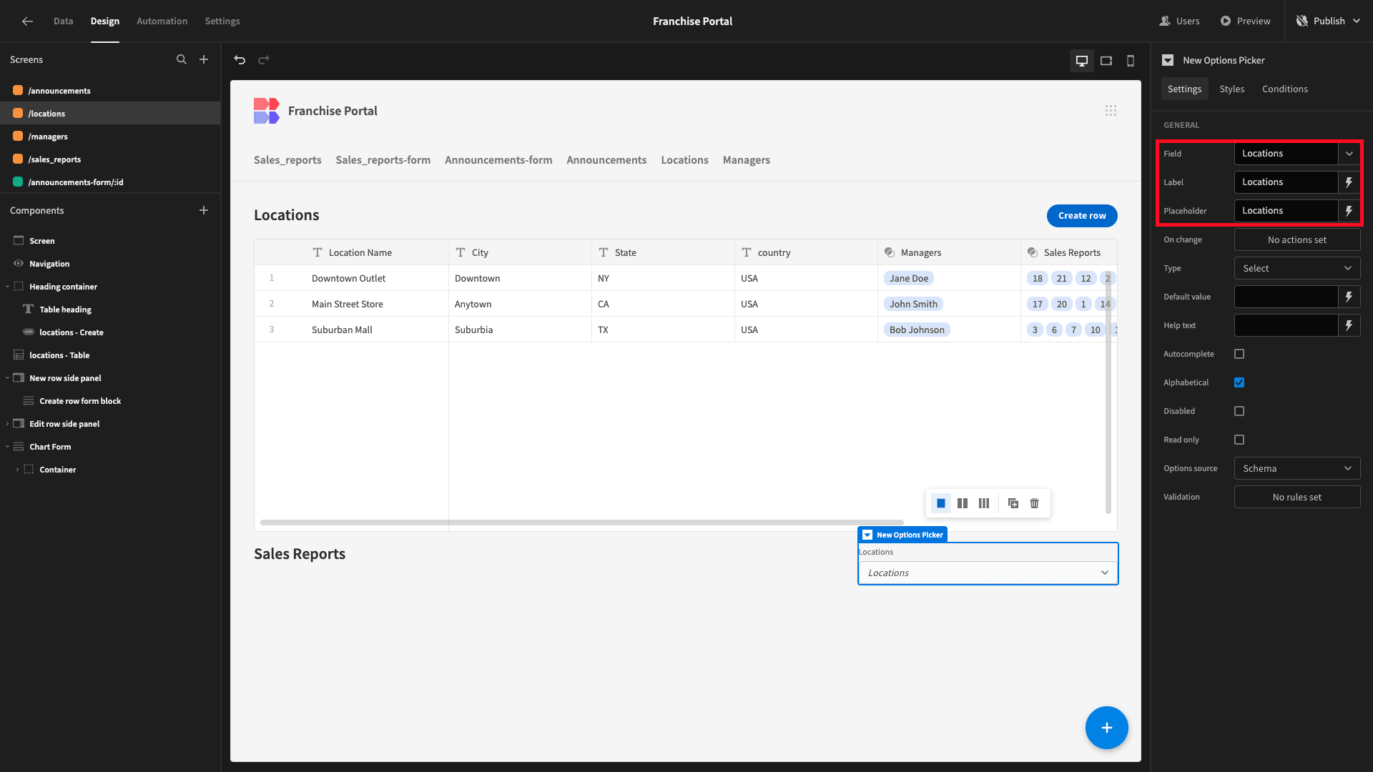Image resolution: width=1373 pixels, height=772 pixels.
Task: Set three column layout for options picker
Action: click(x=984, y=503)
